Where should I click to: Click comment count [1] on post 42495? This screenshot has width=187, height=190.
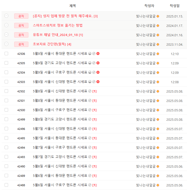pos(94,138)
